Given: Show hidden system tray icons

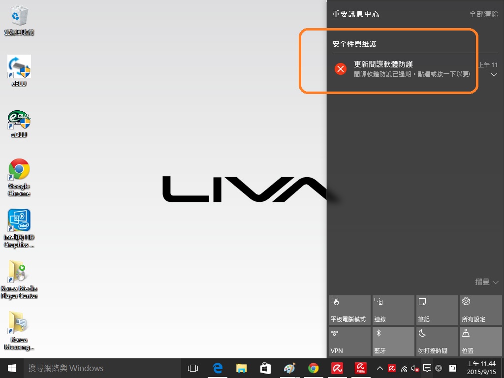Looking at the screenshot, I should click(379, 368).
